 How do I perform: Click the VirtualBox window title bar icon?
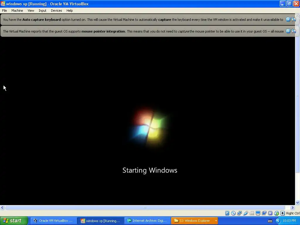[3, 4]
